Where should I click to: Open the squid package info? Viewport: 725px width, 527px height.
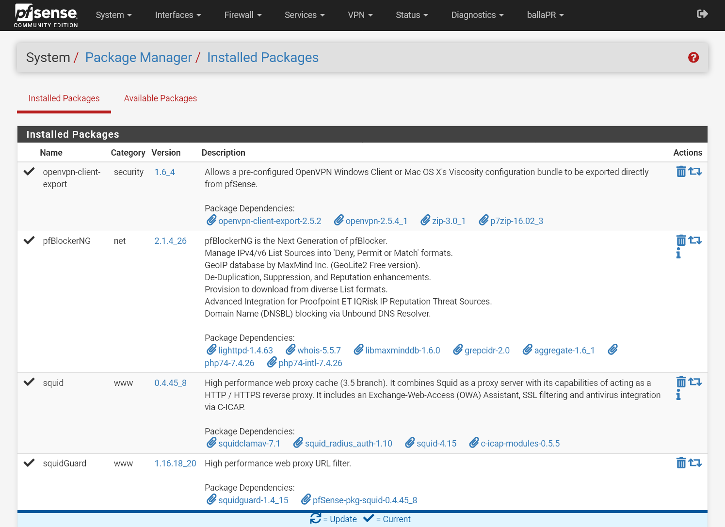click(678, 395)
